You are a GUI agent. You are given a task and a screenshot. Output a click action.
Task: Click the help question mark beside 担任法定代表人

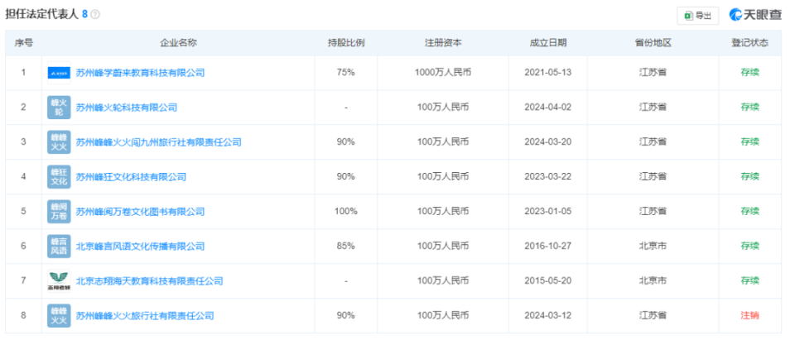pos(94,15)
